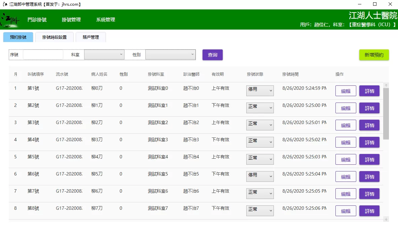This screenshot has height=237, width=398.
Task: Click 編輯 button for 柳2刀 row
Action: [346, 125]
